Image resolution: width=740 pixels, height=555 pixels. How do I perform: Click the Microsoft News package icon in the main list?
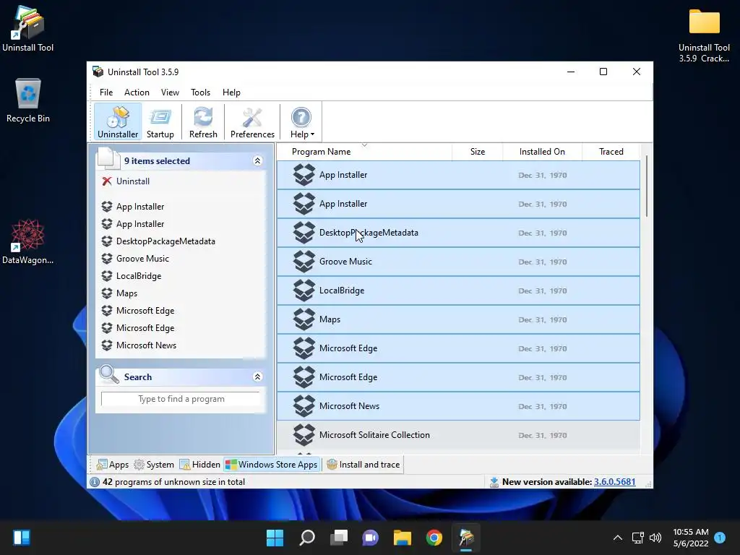click(x=304, y=406)
